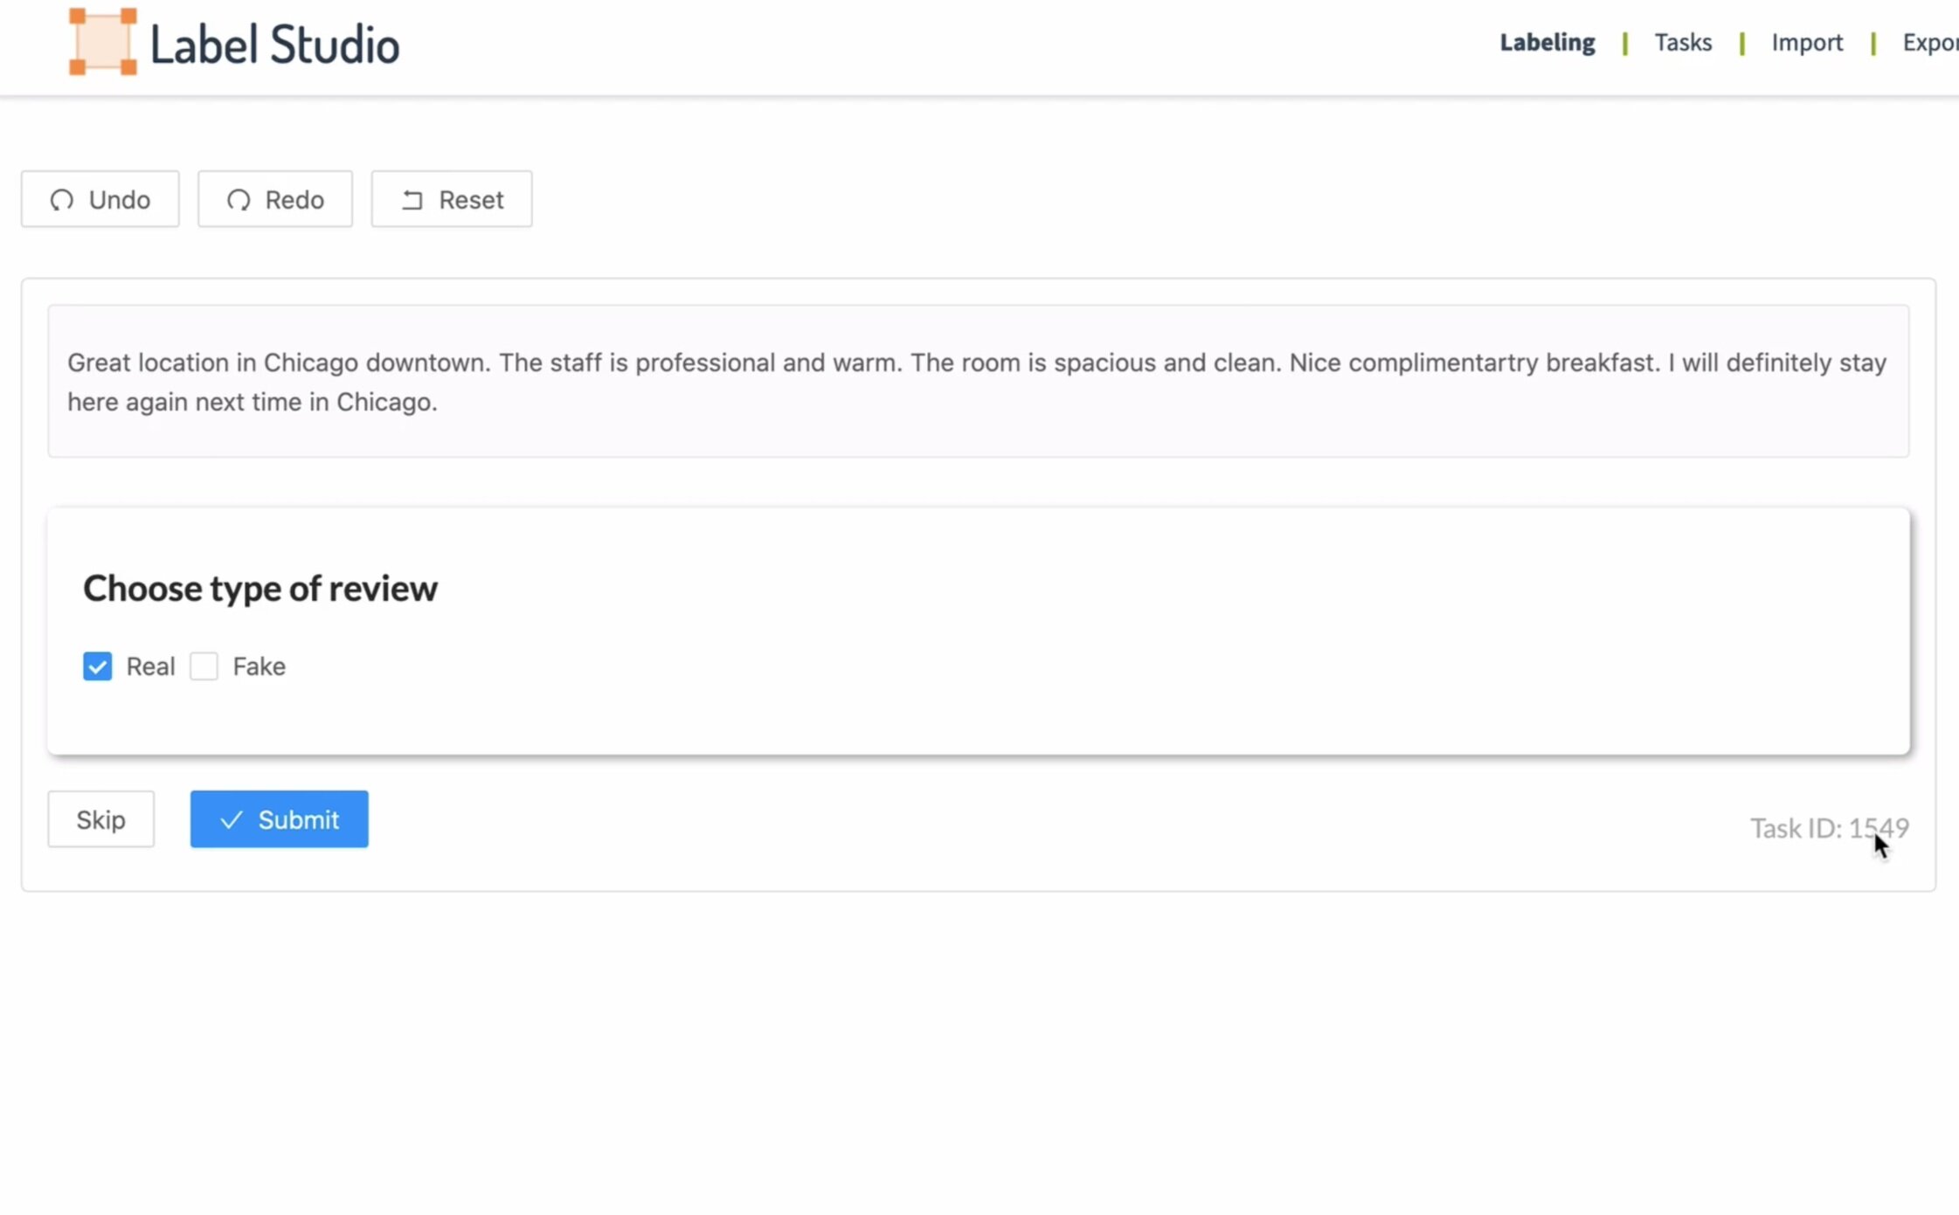Uncheck the Real checkbox
1959x1215 pixels.
97,666
